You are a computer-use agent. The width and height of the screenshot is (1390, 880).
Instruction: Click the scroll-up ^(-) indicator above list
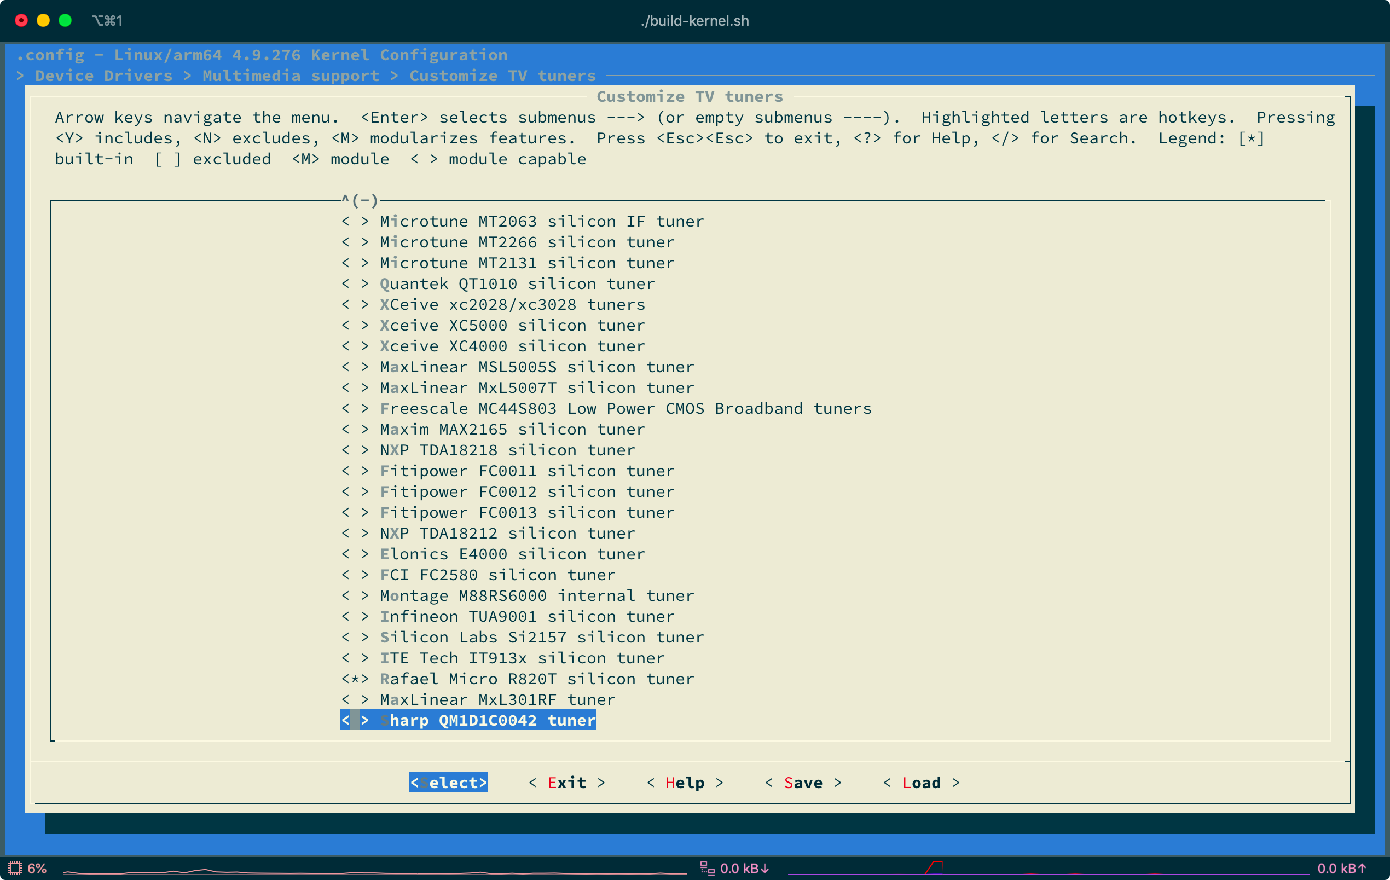point(359,200)
